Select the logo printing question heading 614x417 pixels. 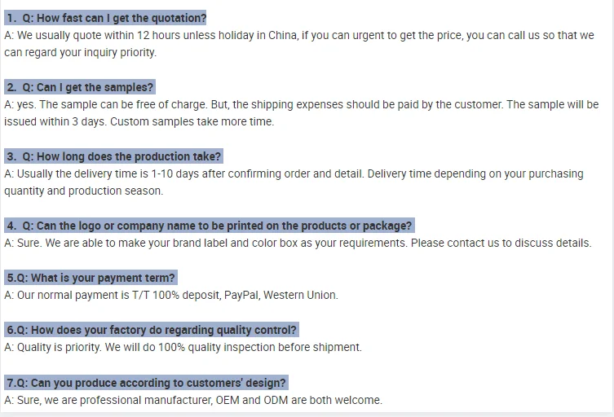click(x=209, y=226)
